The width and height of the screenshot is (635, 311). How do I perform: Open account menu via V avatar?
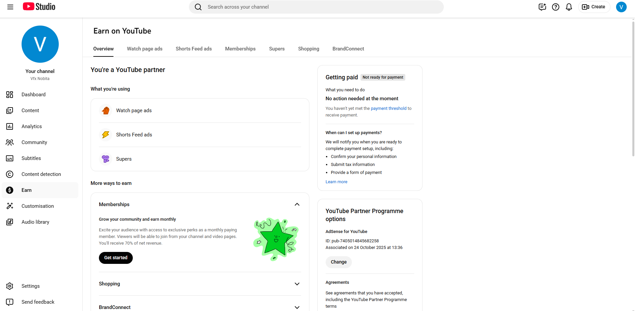pyautogui.click(x=621, y=7)
